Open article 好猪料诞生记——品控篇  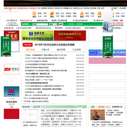34,92
